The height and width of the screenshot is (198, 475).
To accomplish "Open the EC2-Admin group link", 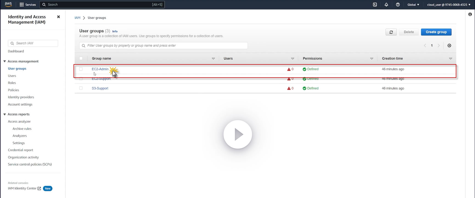I will tap(100, 69).
